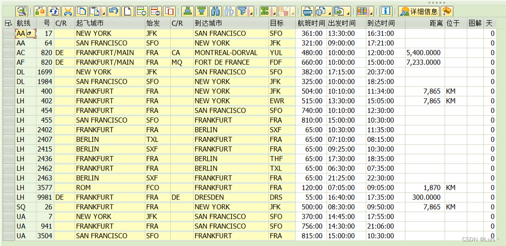Append a row with blank page icon

pos(127,11)
